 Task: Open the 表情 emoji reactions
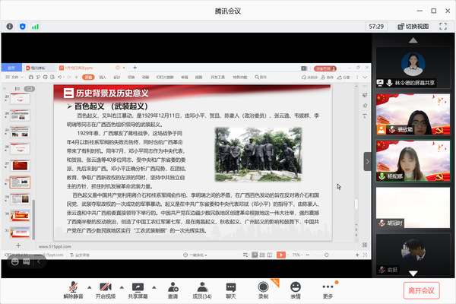tap(296, 290)
